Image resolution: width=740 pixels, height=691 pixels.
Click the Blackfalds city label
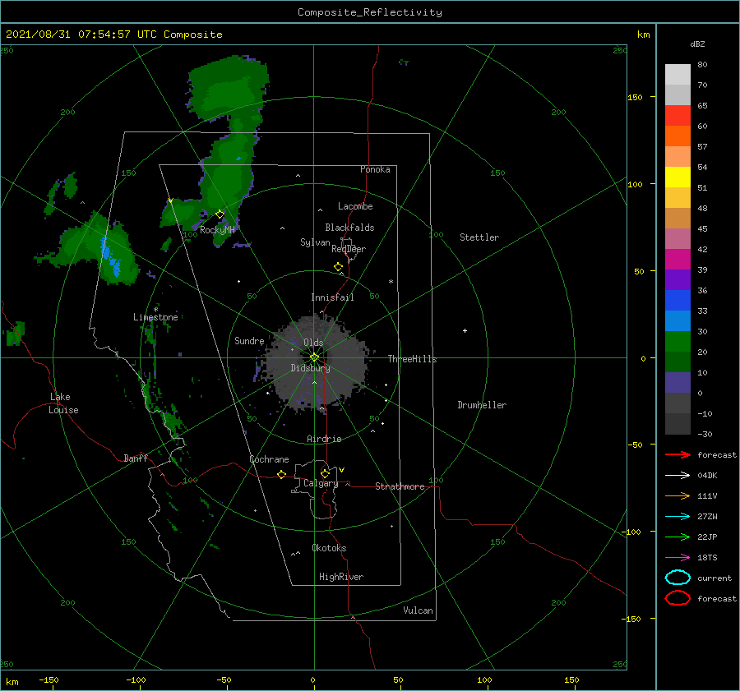(349, 228)
